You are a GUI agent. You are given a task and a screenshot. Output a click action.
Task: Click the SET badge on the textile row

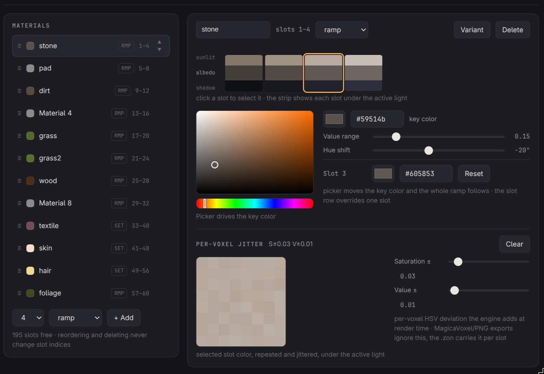119,226
